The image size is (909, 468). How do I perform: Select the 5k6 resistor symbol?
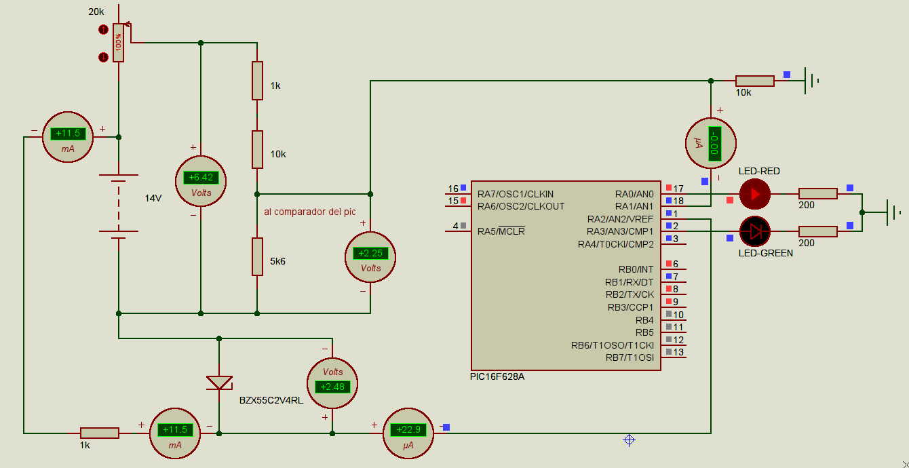point(257,256)
